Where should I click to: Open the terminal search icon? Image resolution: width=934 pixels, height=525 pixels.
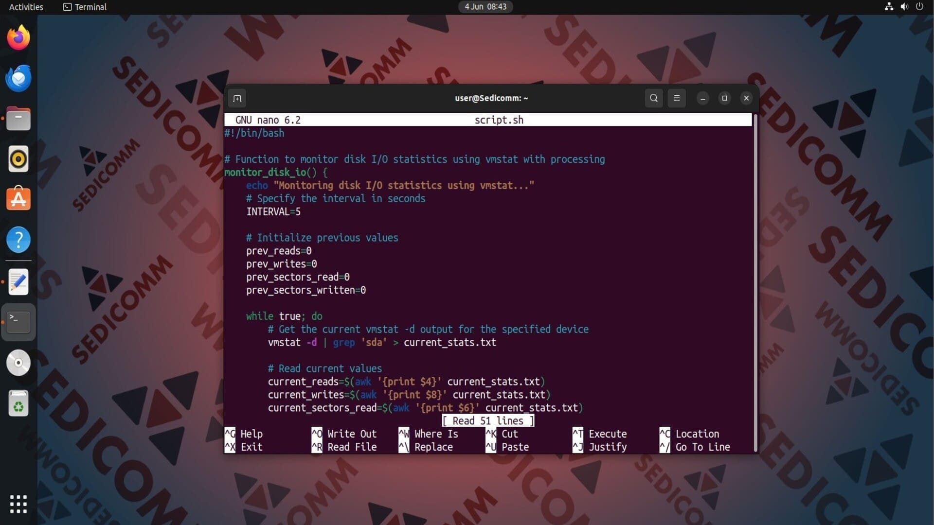[x=653, y=98]
